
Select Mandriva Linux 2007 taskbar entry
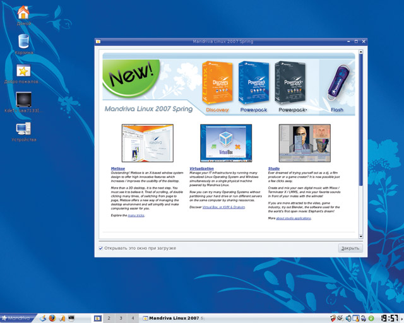click(x=174, y=319)
